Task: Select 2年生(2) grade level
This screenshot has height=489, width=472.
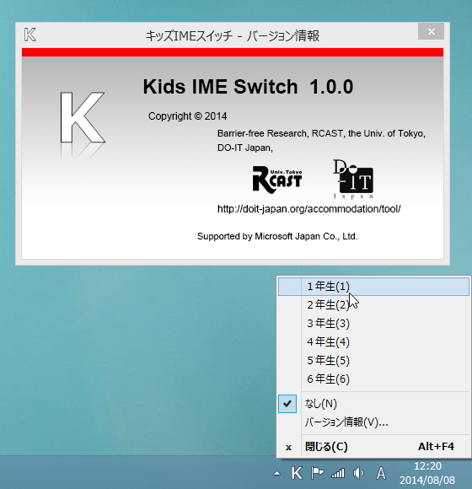Action: tap(373, 304)
